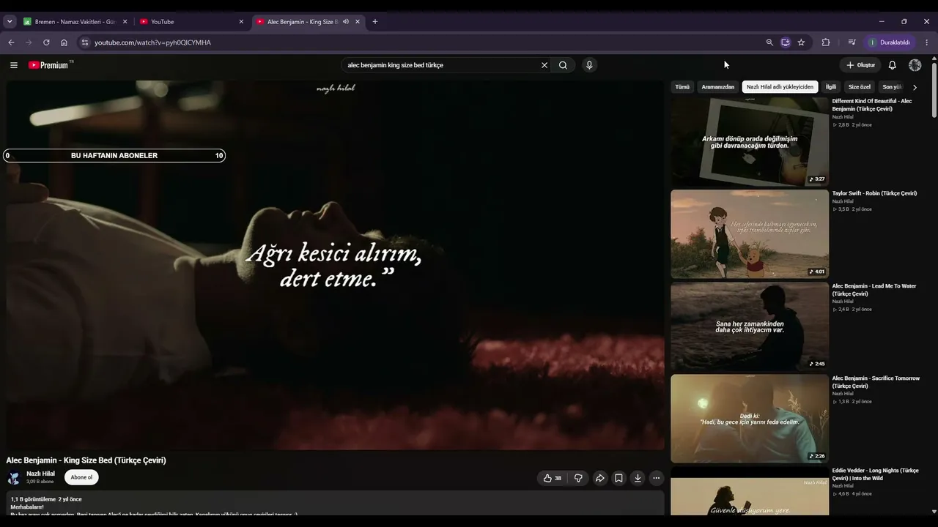Viewport: 938px width, 527px height.
Task: Mute the Alec Benjamin tab audio
Action: click(x=346, y=22)
